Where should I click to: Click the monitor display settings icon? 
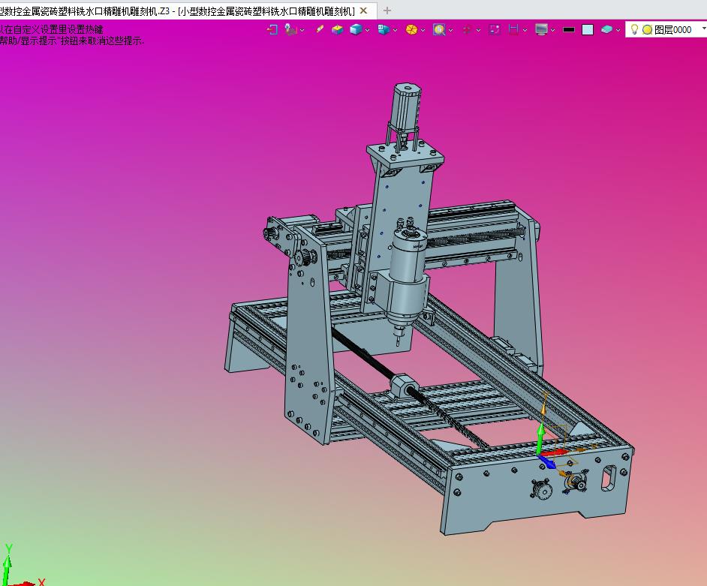(541, 30)
